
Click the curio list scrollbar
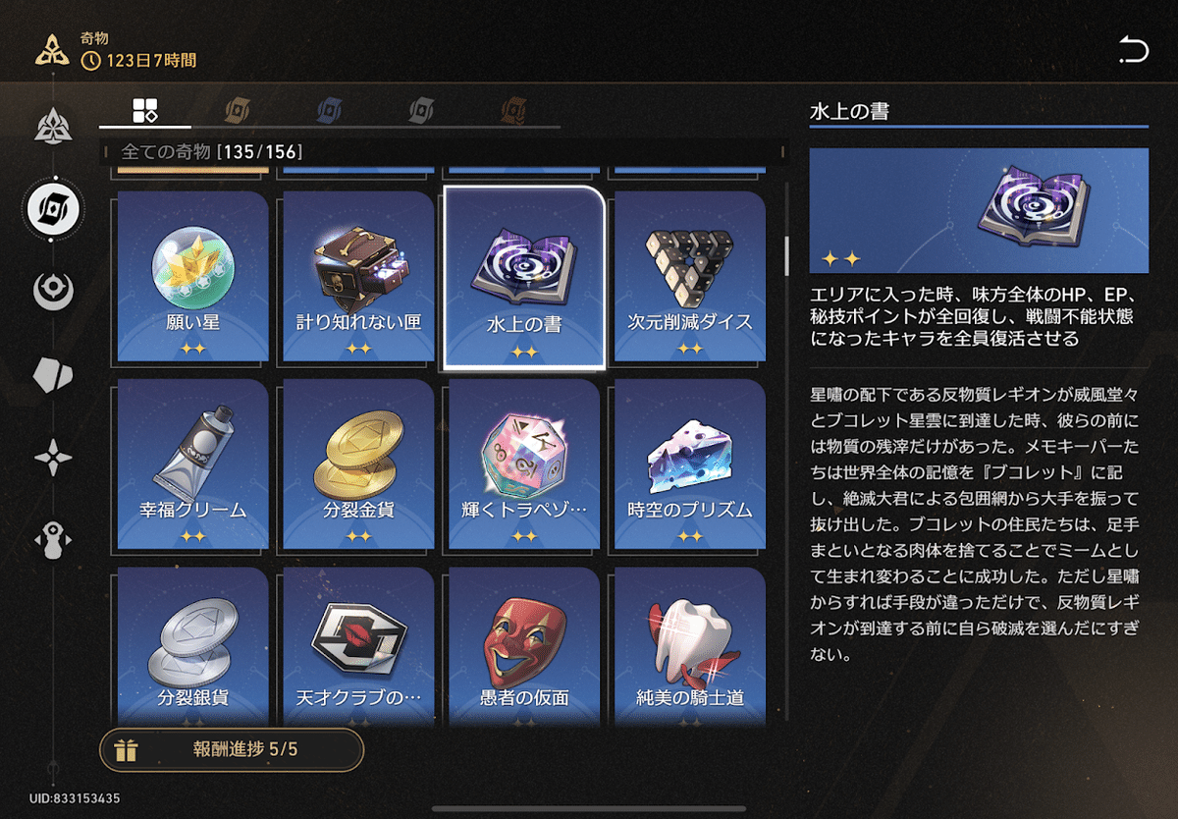coord(785,255)
